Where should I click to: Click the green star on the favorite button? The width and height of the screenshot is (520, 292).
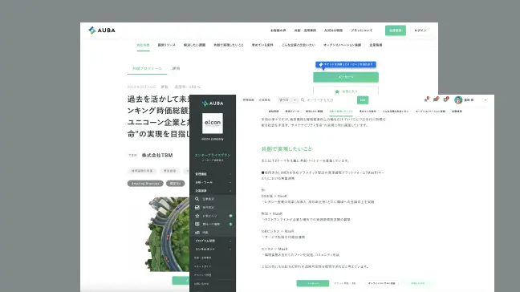[337, 91]
